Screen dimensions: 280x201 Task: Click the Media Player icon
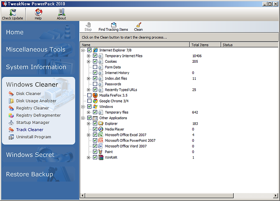click(101, 129)
